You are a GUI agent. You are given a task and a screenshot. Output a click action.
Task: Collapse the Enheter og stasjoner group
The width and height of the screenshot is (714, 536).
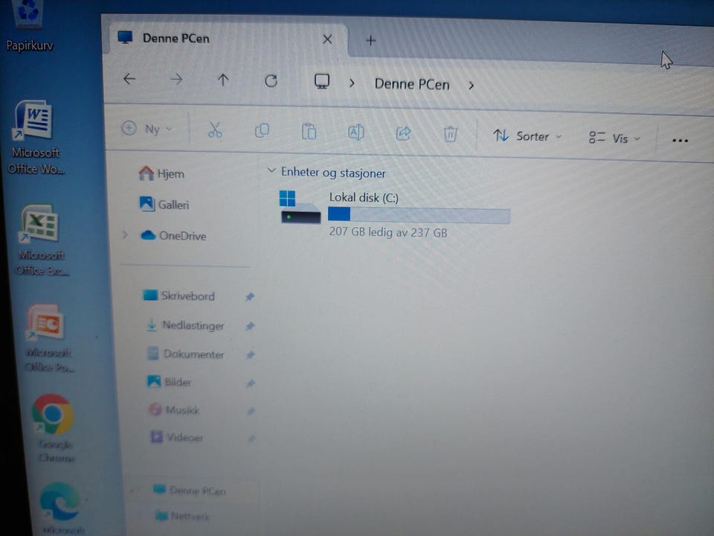tap(271, 171)
